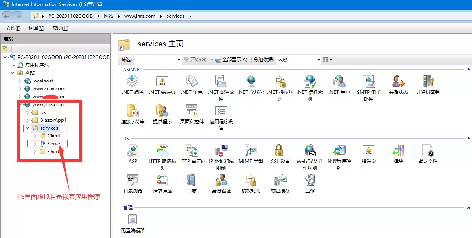Collapse the 网站 sites node
Viewport: 472px width, 238px height.
point(13,73)
